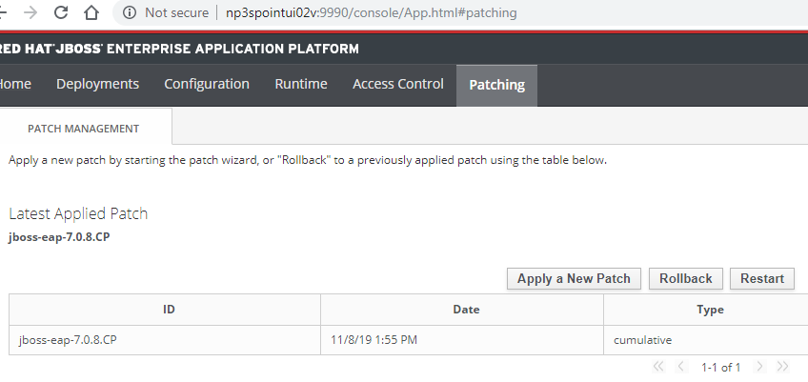Go to previous page of table
The image size is (808, 382).
(x=681, y=367)
